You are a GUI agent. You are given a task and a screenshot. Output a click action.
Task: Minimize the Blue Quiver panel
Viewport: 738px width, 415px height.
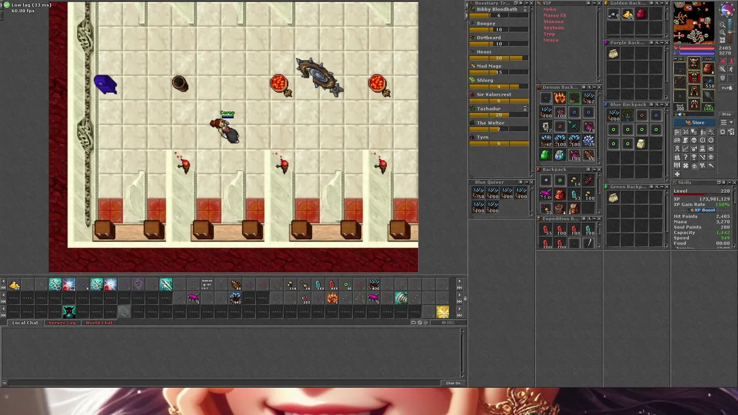(x=527, y=182)
